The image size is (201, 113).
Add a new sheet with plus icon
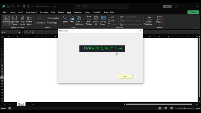33,104
